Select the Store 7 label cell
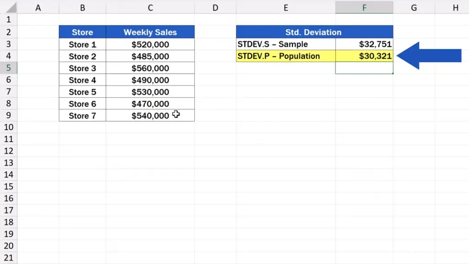Viewport: 469px width, 264px height. click(82, 116)
